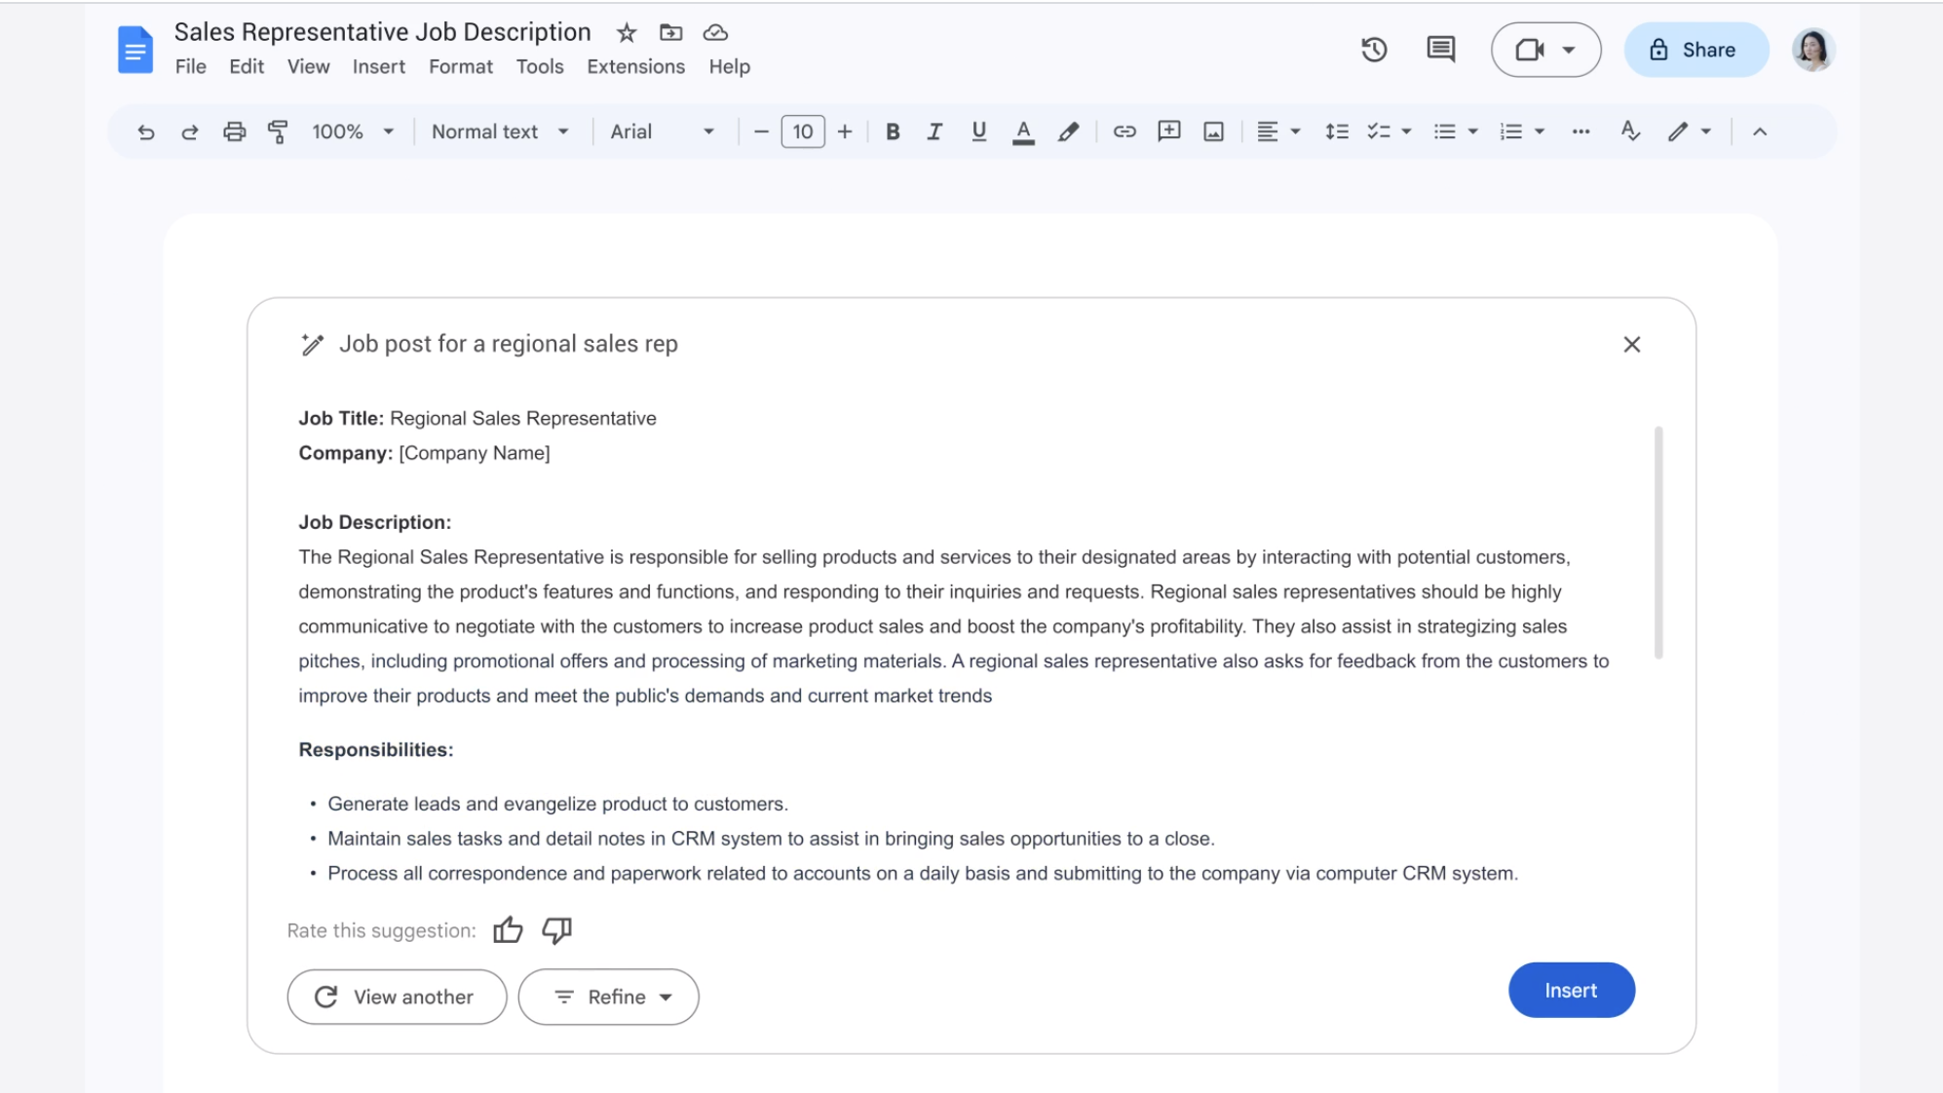Image resolution: width=1943 pixels, height=1093 pixels.
Task: Expand the font size stepper dropdown
Action: tap(802, 130)
